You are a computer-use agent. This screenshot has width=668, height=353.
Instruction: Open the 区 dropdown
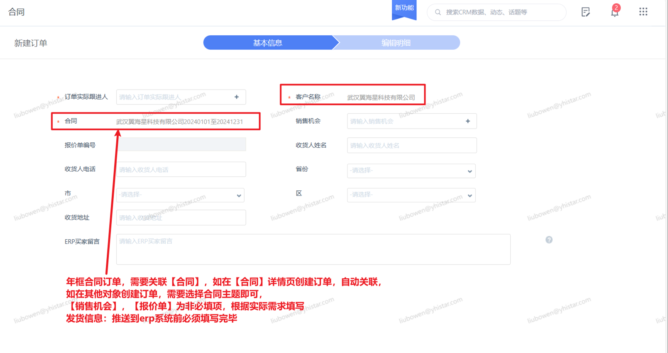click(411, 195)
